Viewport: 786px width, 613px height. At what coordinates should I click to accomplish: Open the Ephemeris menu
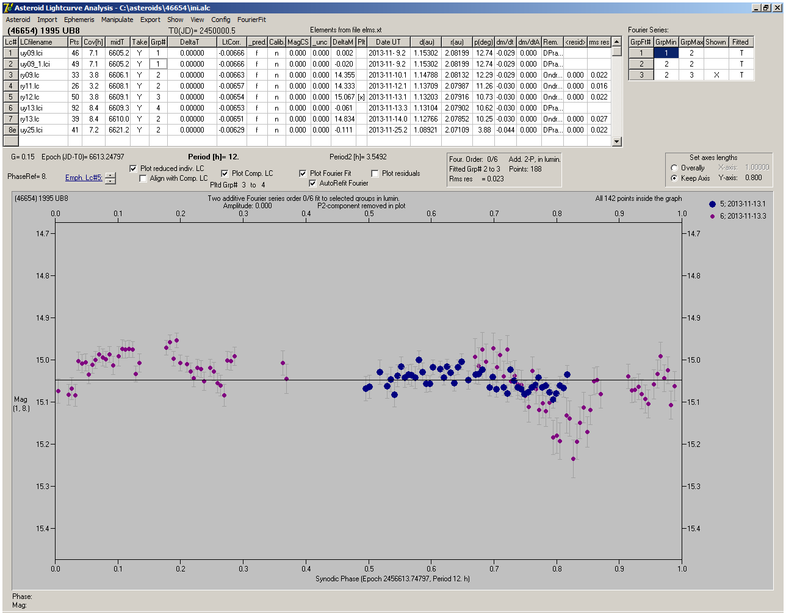[x=79, y=20]
